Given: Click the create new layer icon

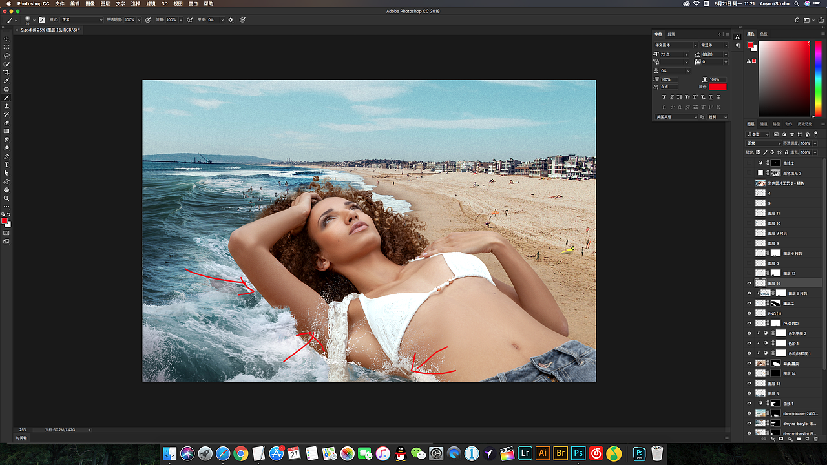Looking at the screenshot, I should pos(807,439).
